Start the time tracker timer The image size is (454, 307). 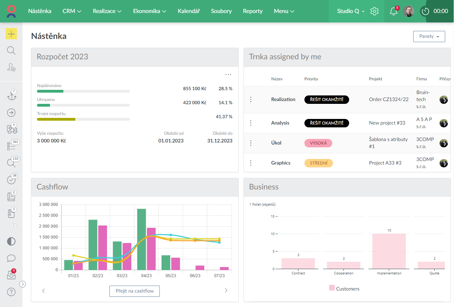coord(425,11)
